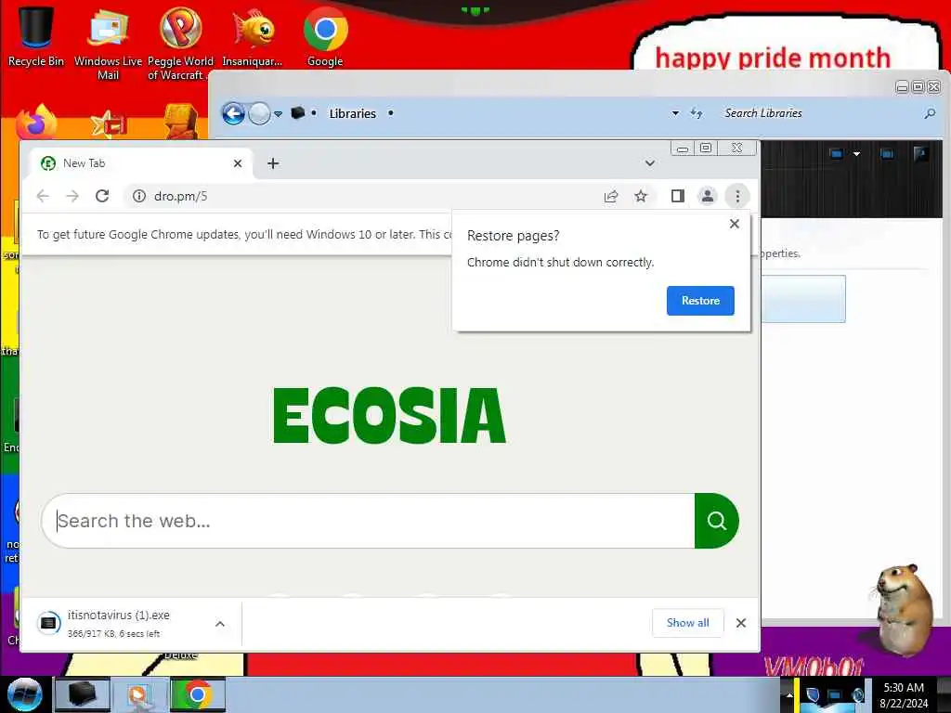Image resolution: width=951 pixels, height=713 pixels.
Task: Click the view mode icon in Libraries toolbar
Action: [x=837, y=154]
